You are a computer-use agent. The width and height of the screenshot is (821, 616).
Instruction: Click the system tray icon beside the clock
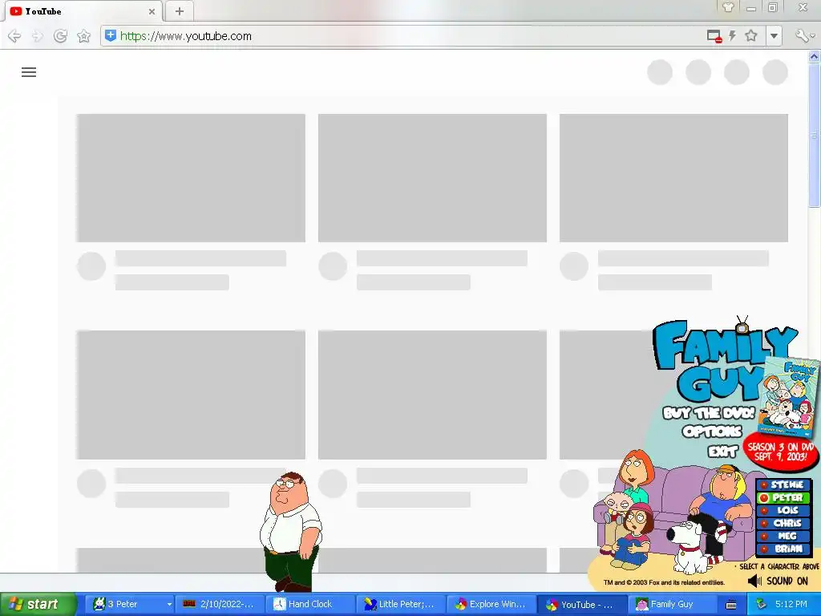pos(762,605)
